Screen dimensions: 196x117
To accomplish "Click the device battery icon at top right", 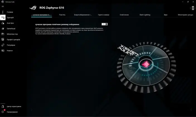I will tap(193, 8).
